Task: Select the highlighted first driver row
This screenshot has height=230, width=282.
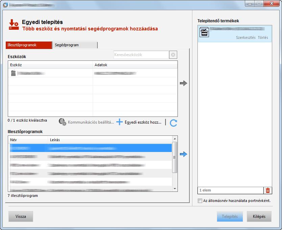Action: pyautogui.click(x=91, y=148)
